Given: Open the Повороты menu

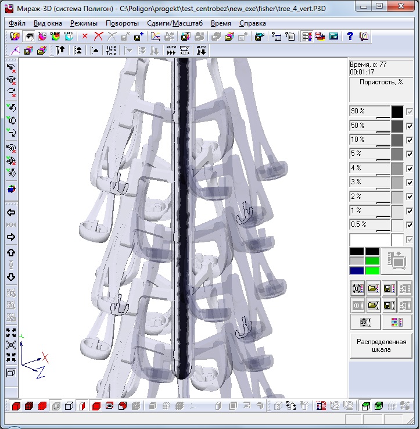Looking at the screenshot, I should click(x=122, y=23).
